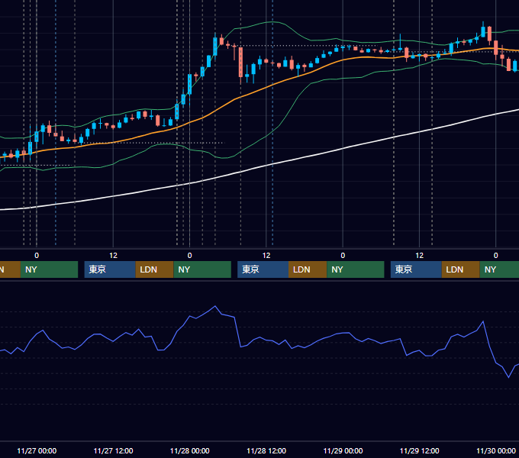Image resolution: width=519 pixels, height=458 pixels.
Task: Select the LDN session block on 11/28
Action: click(308, 269)
